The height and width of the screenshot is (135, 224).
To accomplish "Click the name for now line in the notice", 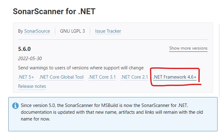I will pyautogui.click(x=35, y=119).
